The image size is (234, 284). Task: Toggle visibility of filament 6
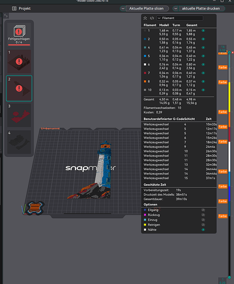point(203,64)
